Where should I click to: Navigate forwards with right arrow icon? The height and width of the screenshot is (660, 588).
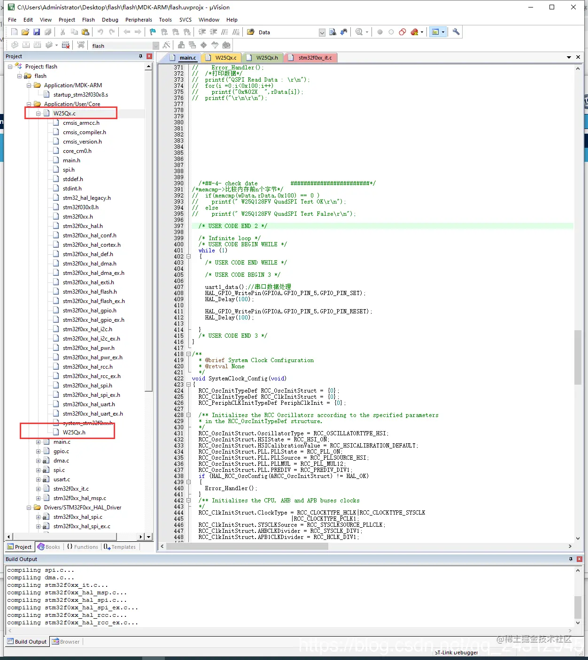(x=138, y=32)
